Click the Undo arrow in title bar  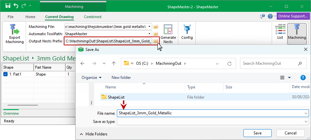15,6
